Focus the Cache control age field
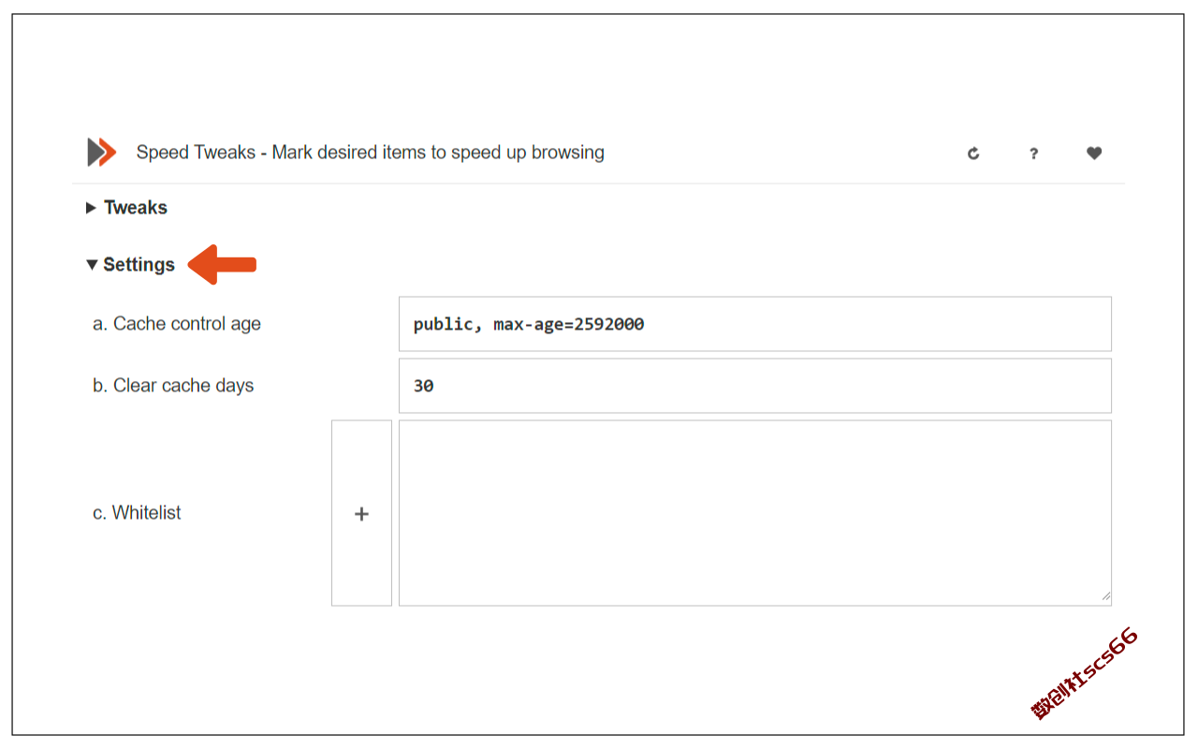Screen dimensions: 1198x749 click(x=755, y=324)
